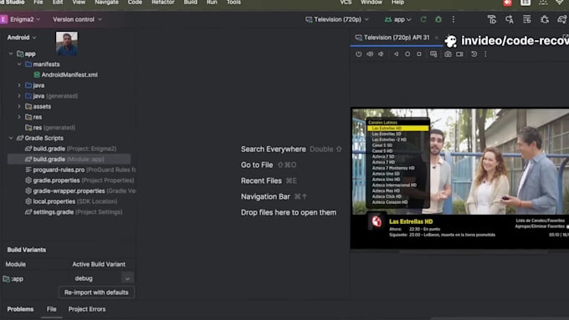Click the emulator power button icon
The height and width of the screenshot is (320, 569).
tap(358, 54)
